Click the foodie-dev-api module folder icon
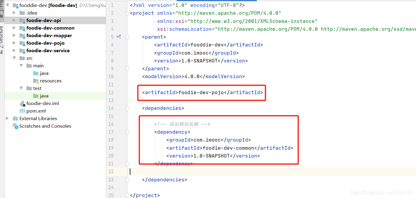The height and width of the screenshot is (198, 416). click(22, 21)
